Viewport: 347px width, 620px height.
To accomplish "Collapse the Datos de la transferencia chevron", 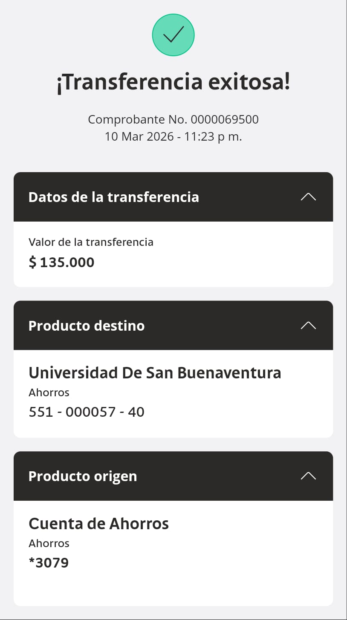I will click(308, 197).
